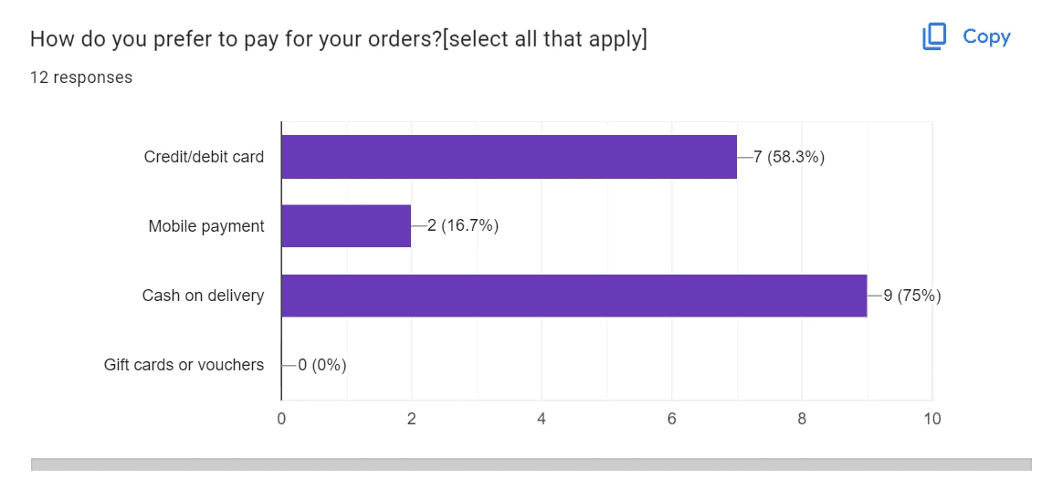
Task: Click the 9 (75%) data label
Action: (911, 296)
